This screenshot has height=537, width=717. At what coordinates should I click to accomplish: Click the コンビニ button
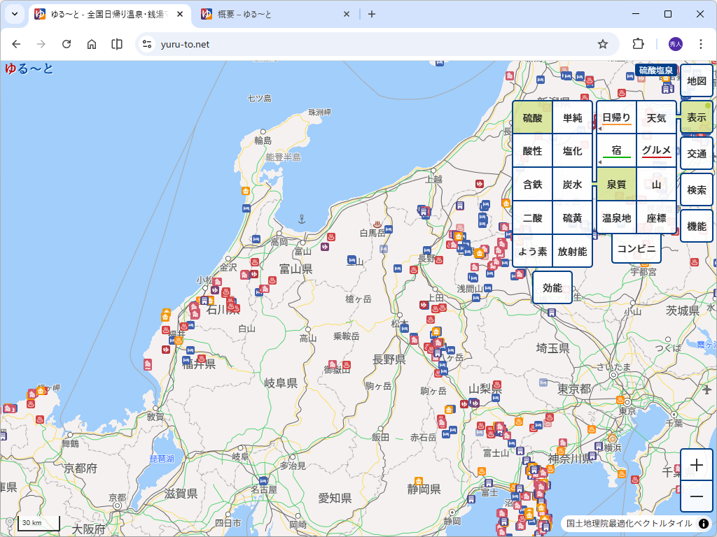636,248
